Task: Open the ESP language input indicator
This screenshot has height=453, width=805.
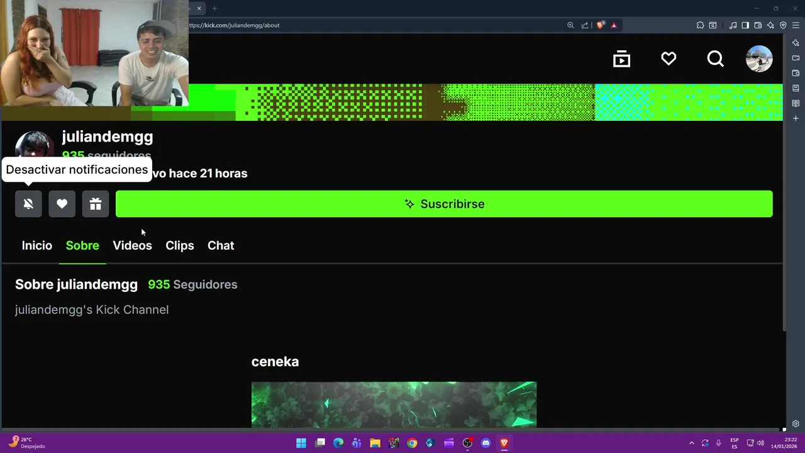Action: pos(735,443)
